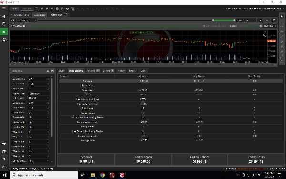Click the icon button right of Stop
286x179 pixels.
point(274,20)
